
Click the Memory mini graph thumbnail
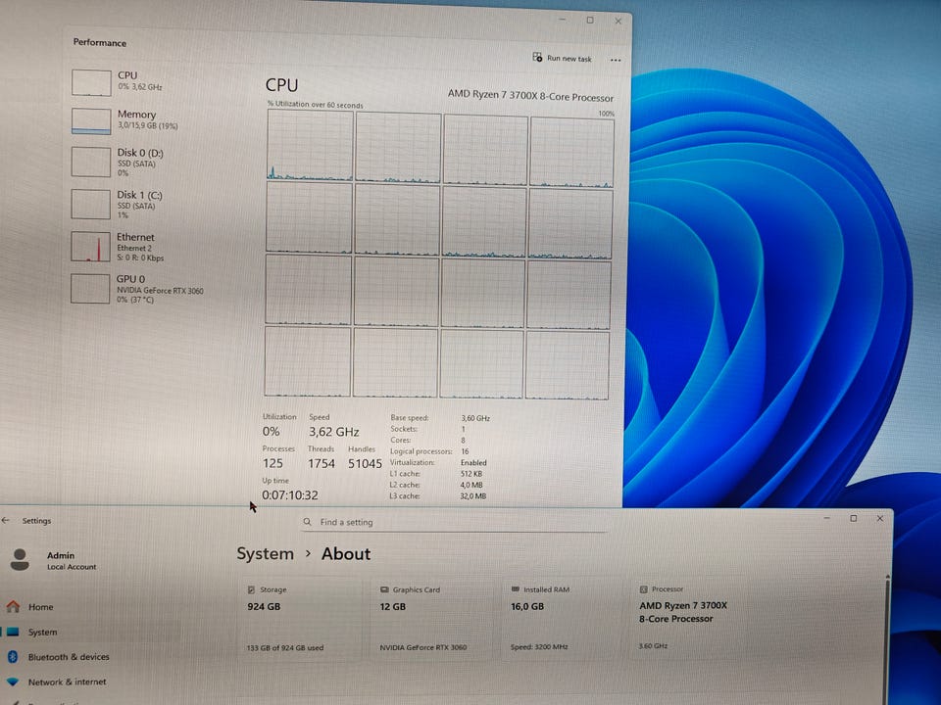coord(91,121)
